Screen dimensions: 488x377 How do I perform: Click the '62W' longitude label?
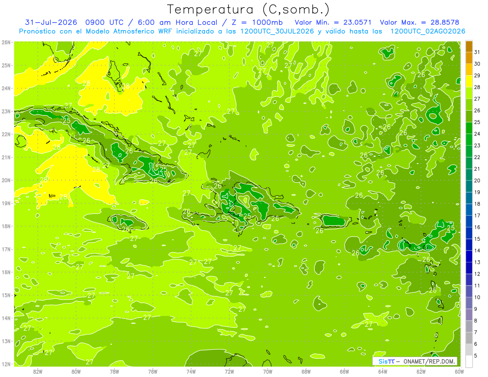pyautogui.click(x=421, y=371)
